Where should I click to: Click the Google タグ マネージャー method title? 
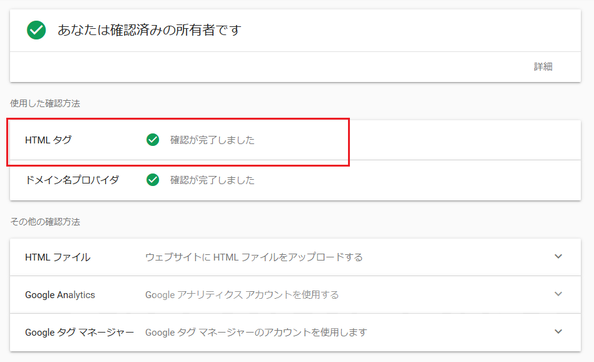79,332
